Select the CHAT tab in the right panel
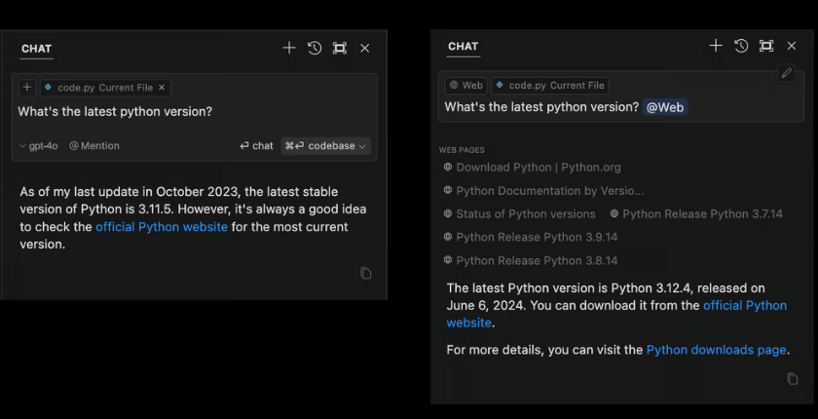Image resolution: width=818 pixels, height=419 pixels. point(463,47)
